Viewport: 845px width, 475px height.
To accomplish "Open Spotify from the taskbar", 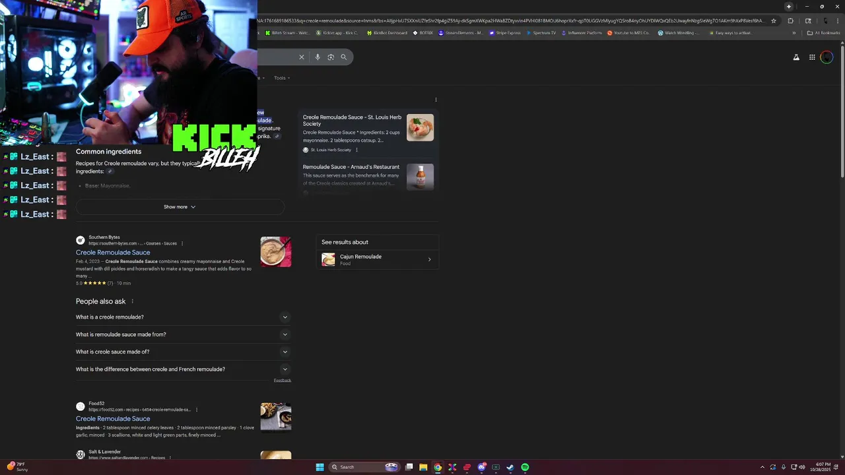I will click(525, 467).
